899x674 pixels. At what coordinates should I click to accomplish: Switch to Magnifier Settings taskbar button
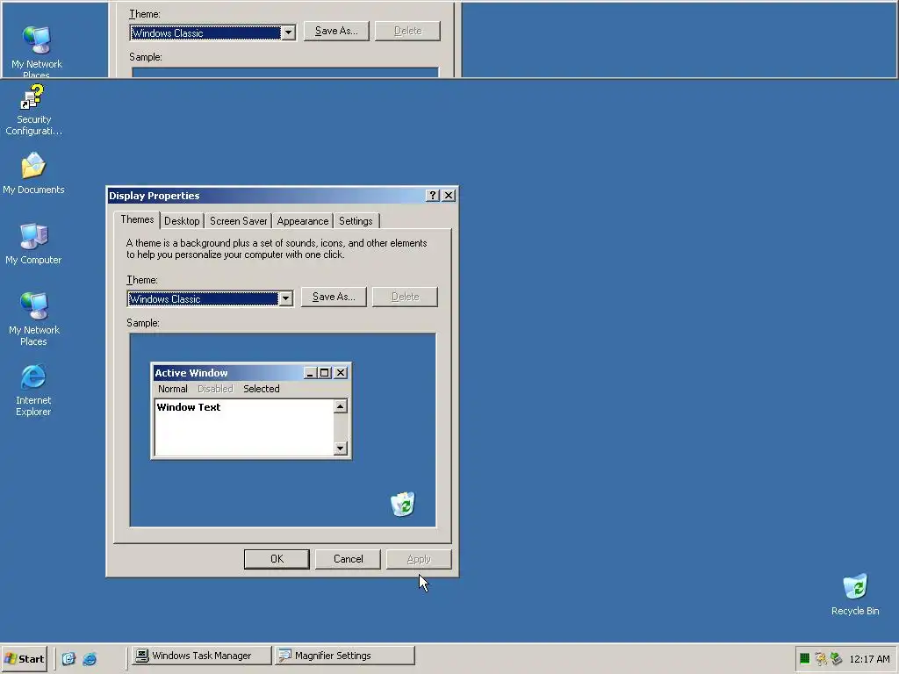344,656
